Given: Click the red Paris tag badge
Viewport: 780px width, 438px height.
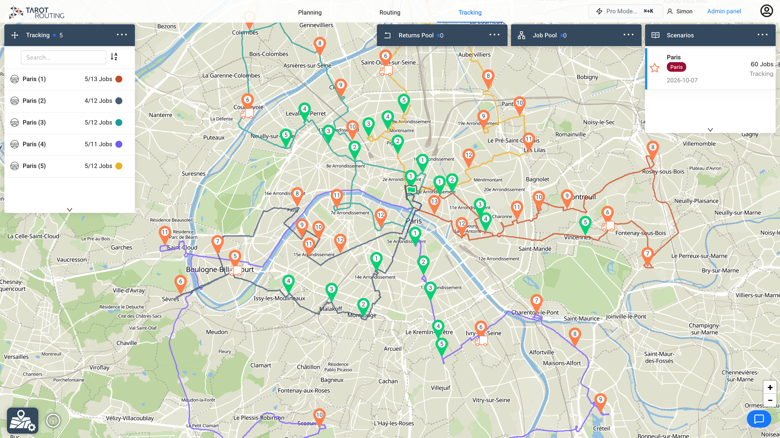Looking at the screenshot, I should 676,67.
